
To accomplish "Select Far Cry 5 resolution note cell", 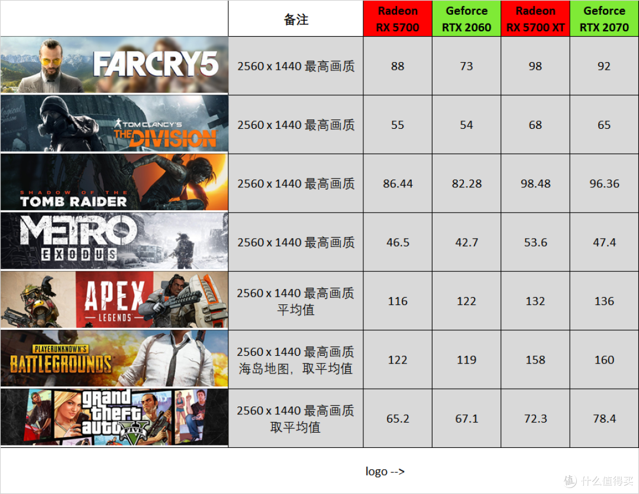I will pos(296,66).
